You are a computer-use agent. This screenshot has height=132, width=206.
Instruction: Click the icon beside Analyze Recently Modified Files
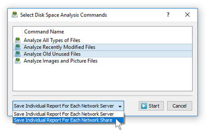[x=18, y=47]
